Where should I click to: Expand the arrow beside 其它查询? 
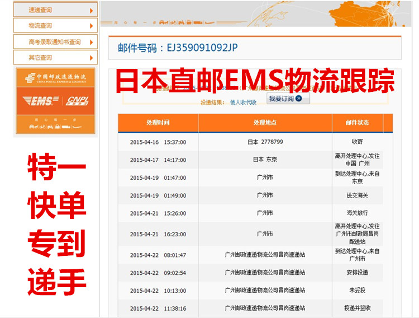click(x=91, y=58)
